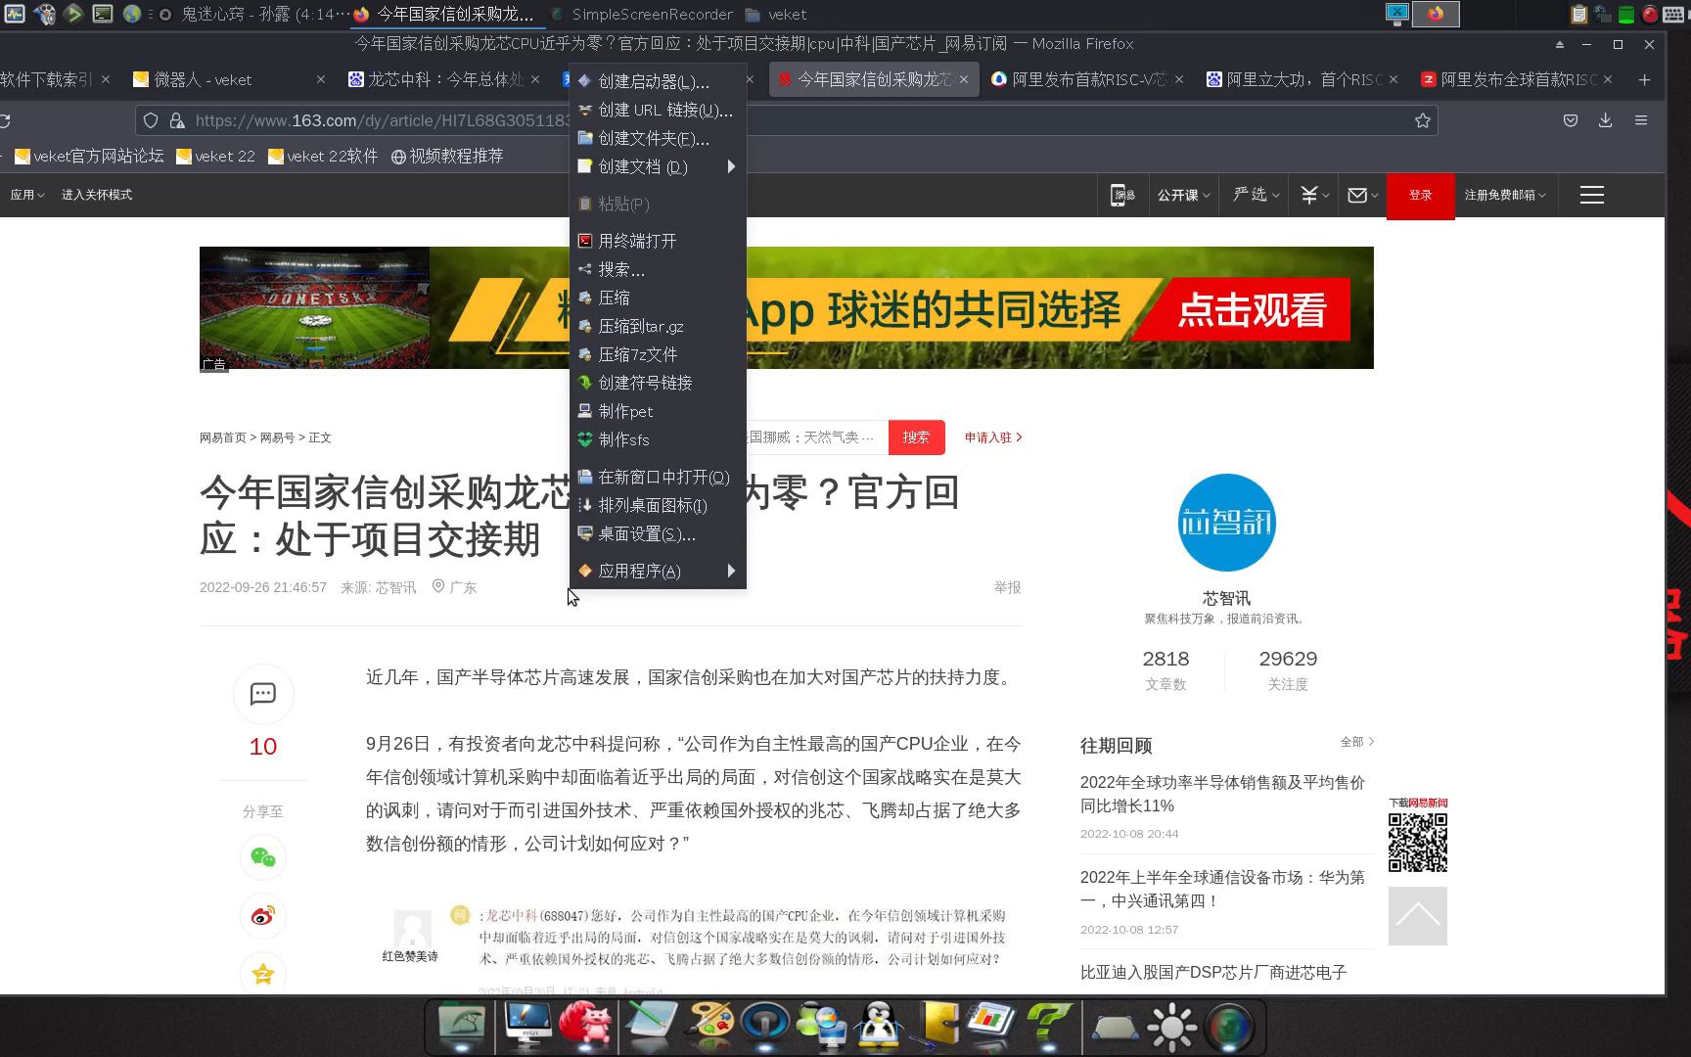Click the Firefox bookmark star icon
1691x1057 pixels.
click(1423, 120)
